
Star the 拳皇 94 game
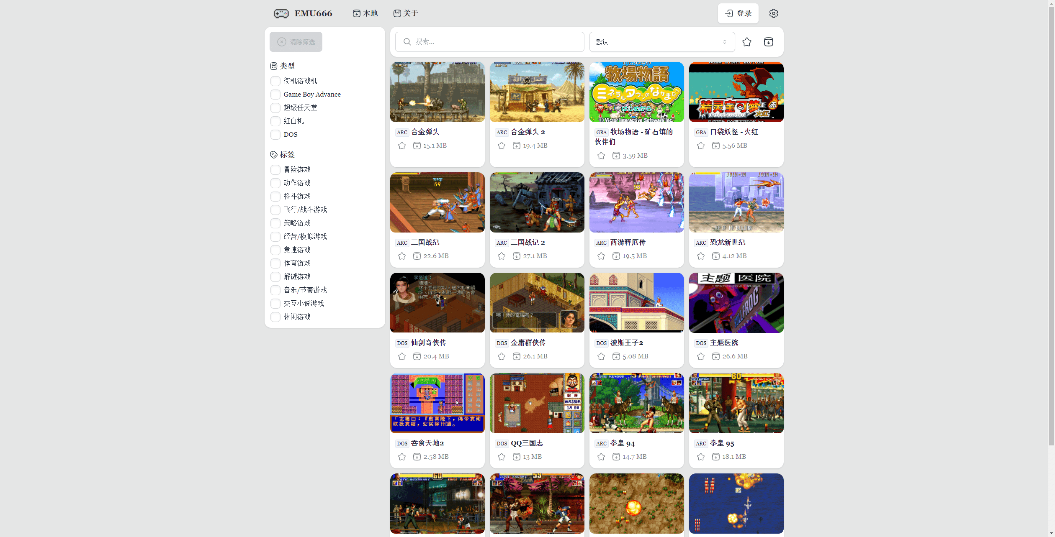click(601, 457)
